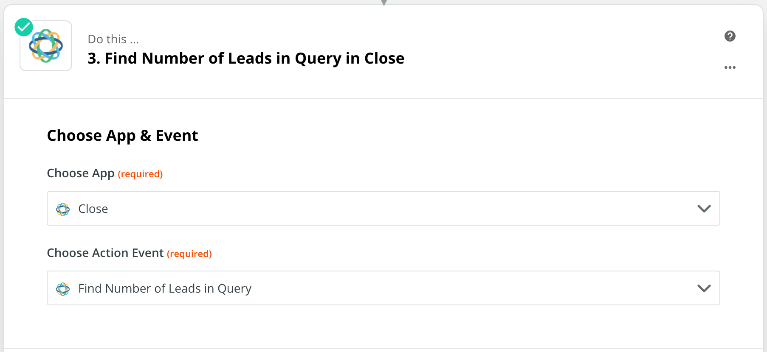The width and height of the screenshot is (767, 352).
Task: Expand the Choose Action Event dropdown chevron
Action: (x=704, y=288)
